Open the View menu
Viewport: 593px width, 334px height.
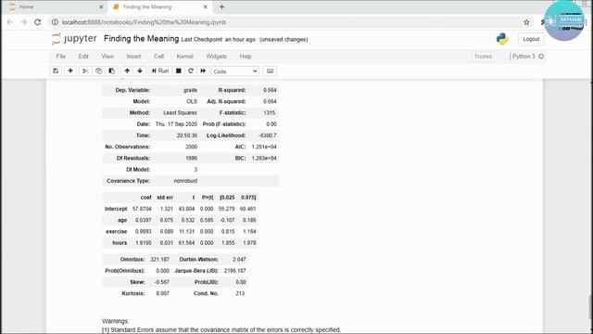click(107, 57)
